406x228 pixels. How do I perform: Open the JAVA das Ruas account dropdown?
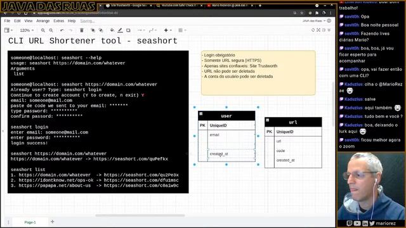click(x=314, y=21)
